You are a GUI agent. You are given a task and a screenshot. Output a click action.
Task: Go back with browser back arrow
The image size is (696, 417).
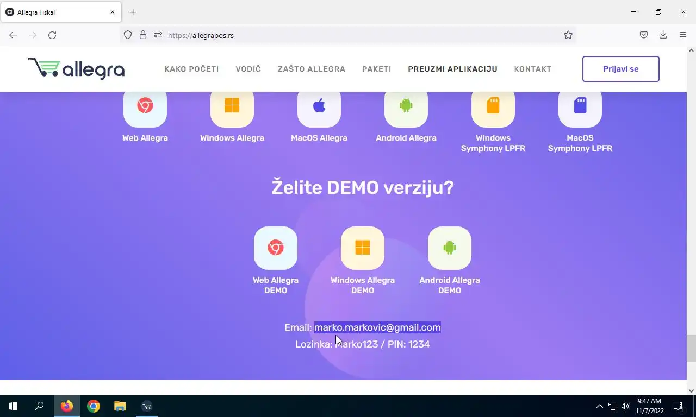[x=13, y=35]
